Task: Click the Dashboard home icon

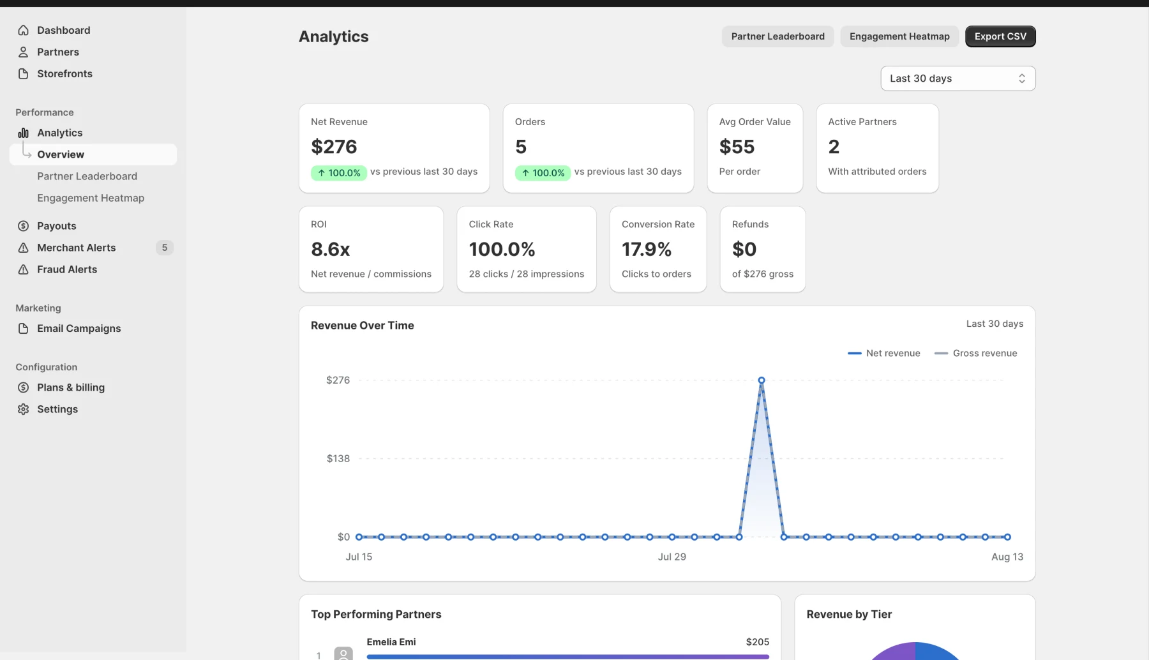Action: point(24,30)
